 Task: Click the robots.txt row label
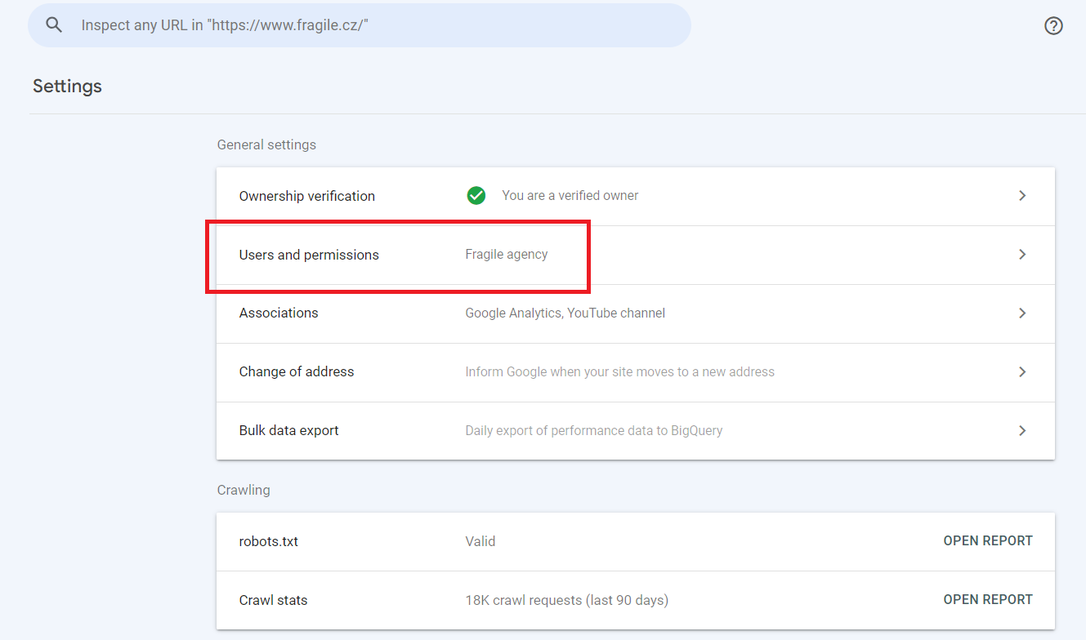pos(268,541)
